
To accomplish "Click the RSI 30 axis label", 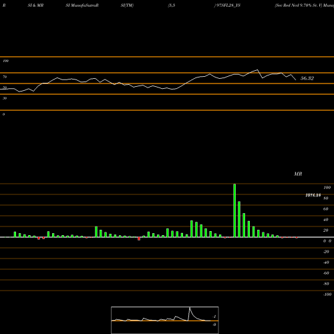I will tap(5, 98).
